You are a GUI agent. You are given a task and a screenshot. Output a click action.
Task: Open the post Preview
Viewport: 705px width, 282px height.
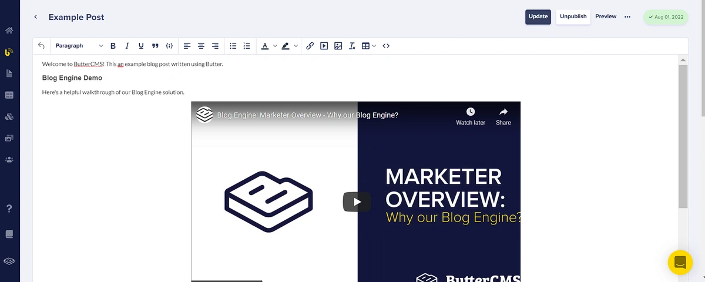tap(606, 16)
